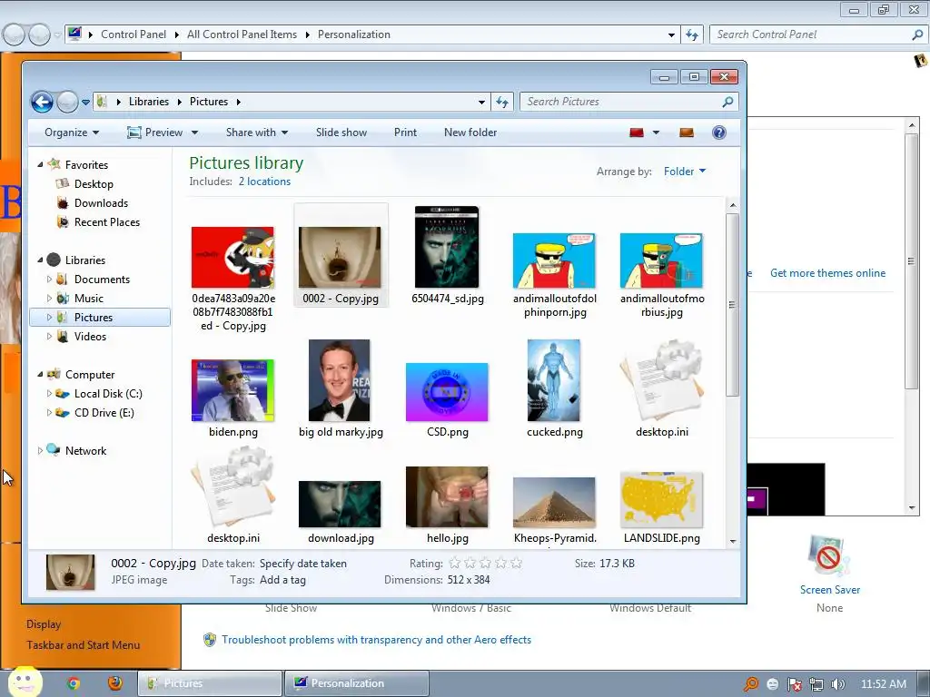930x697 pixels.
Task: Open the view options dropdown arrow
Action: tap(656, 133)
